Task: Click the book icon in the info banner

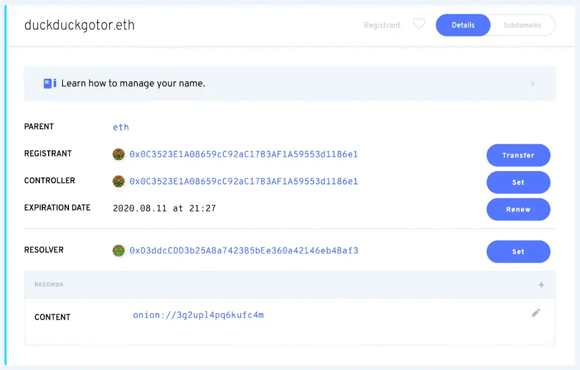Action: [49, 84]
